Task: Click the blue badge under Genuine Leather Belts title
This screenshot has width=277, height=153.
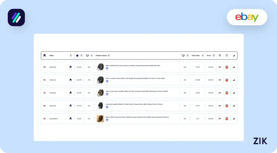Action: pyautogui.click(x=107, y=107)
